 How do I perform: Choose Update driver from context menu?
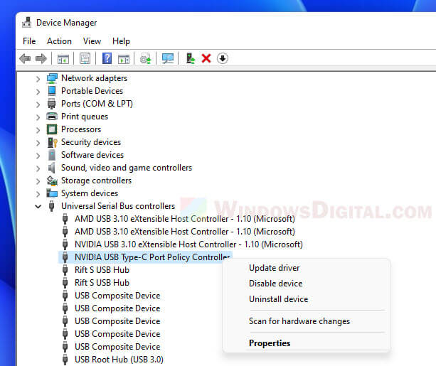[x=274, y=268]
